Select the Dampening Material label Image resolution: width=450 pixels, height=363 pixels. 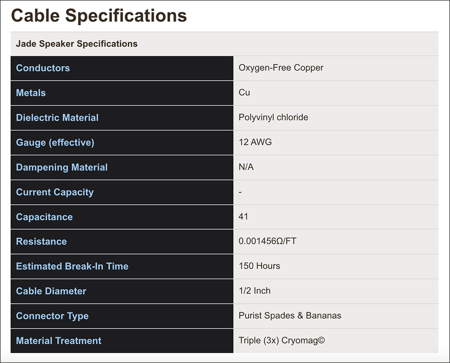coord(62,167)
